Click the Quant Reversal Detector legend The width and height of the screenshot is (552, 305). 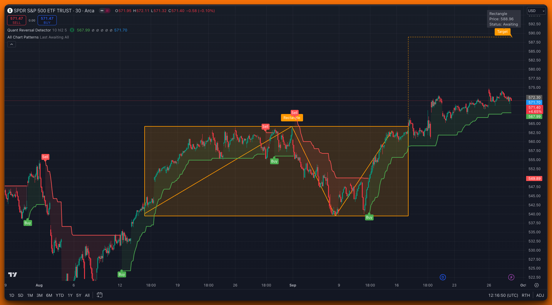point(29,30)
